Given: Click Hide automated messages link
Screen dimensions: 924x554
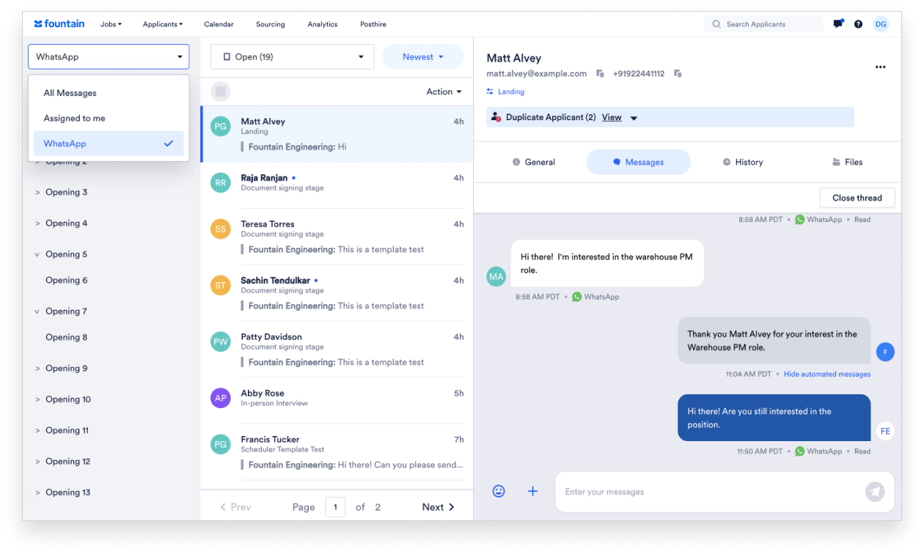Looking at the screenshot, I should coord(827,374).
